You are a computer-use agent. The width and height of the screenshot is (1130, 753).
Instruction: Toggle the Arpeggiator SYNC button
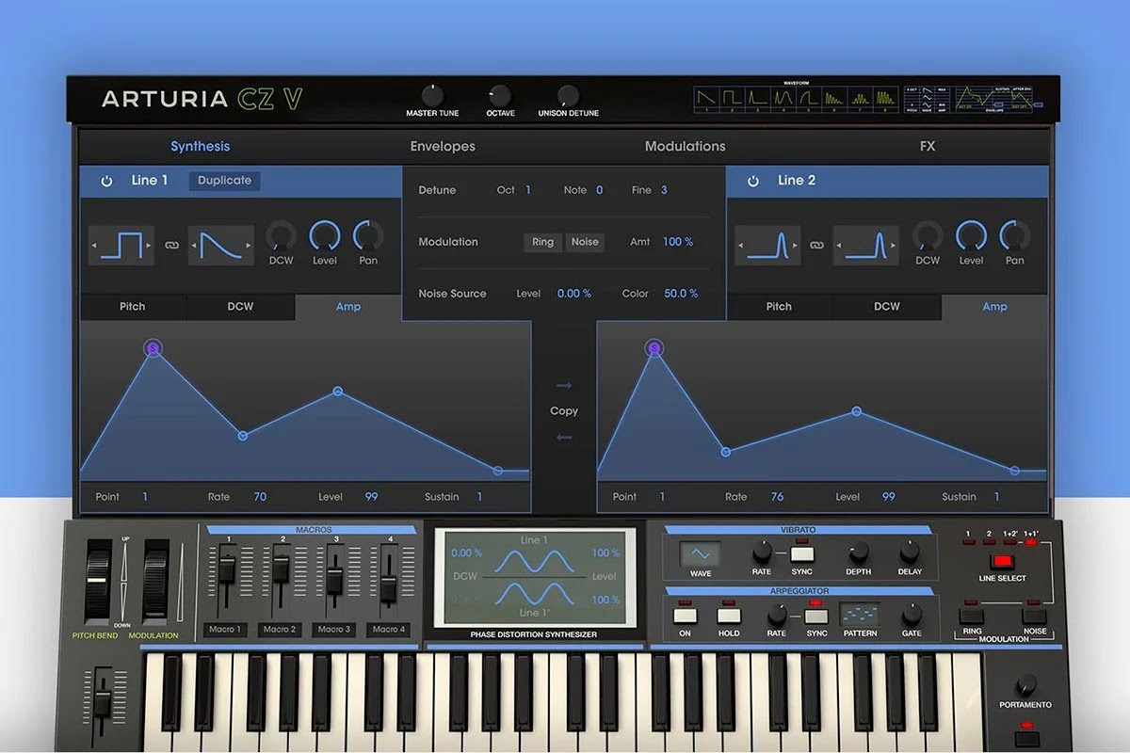(816, 616)
